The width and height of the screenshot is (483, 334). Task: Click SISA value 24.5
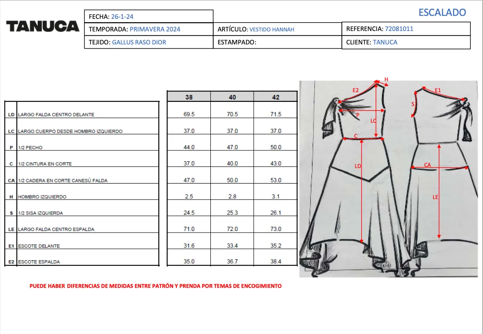189,212
